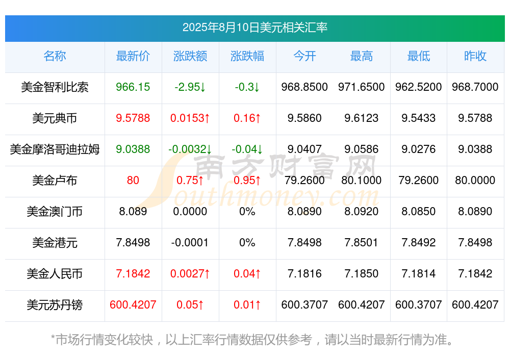Image resolution: width=510 pixels, height=356 pixels.
Task: Click the high value 971.6500
Action: point(362,87)
